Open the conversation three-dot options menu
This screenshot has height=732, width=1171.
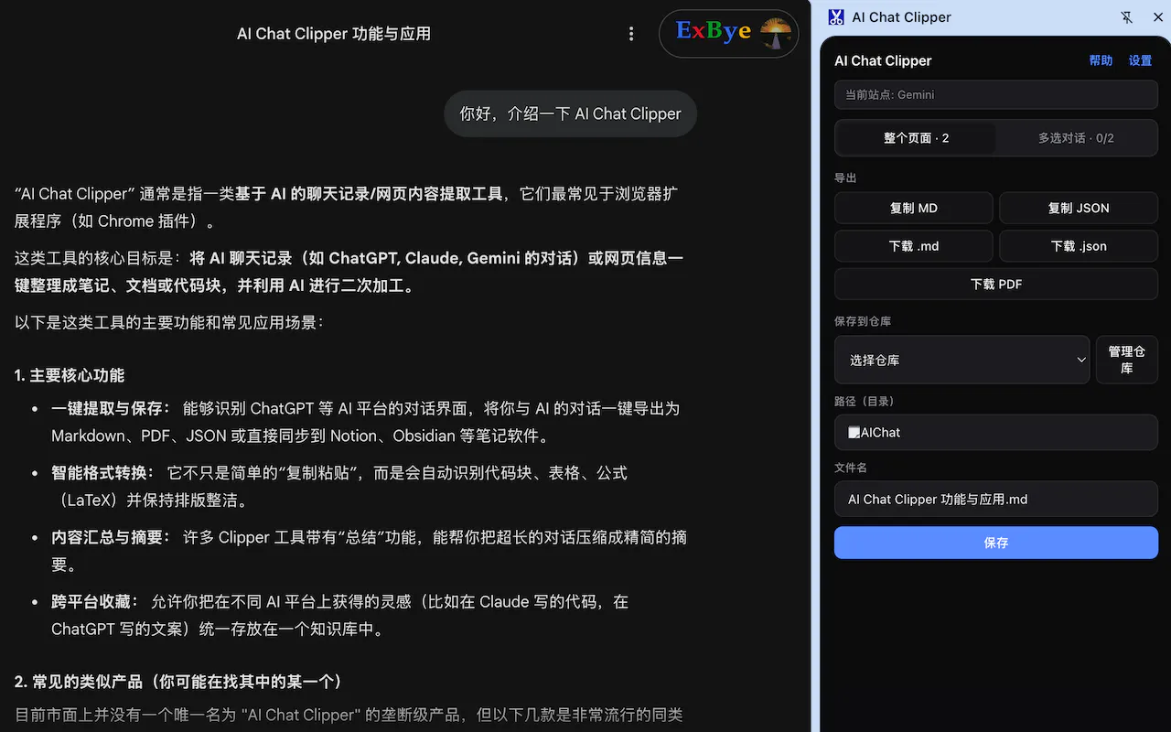(630, 34)
